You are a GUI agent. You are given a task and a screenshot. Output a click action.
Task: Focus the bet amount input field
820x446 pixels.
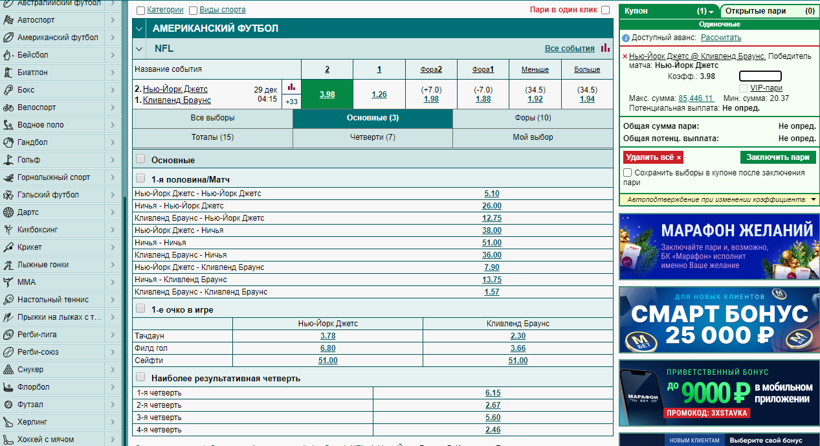[x=760, y=76]
